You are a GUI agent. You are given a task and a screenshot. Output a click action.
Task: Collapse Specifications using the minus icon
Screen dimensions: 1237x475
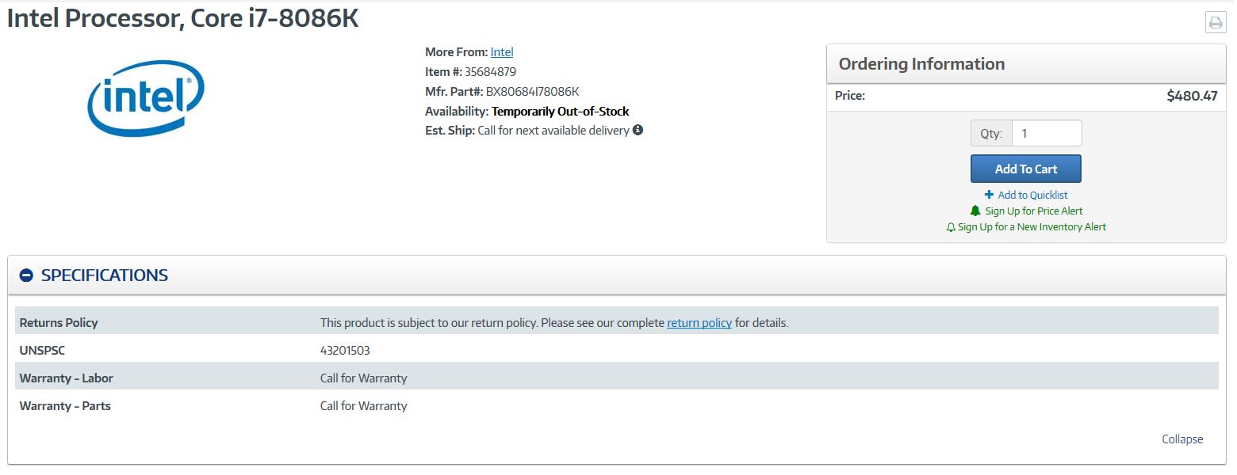(26, 275)
